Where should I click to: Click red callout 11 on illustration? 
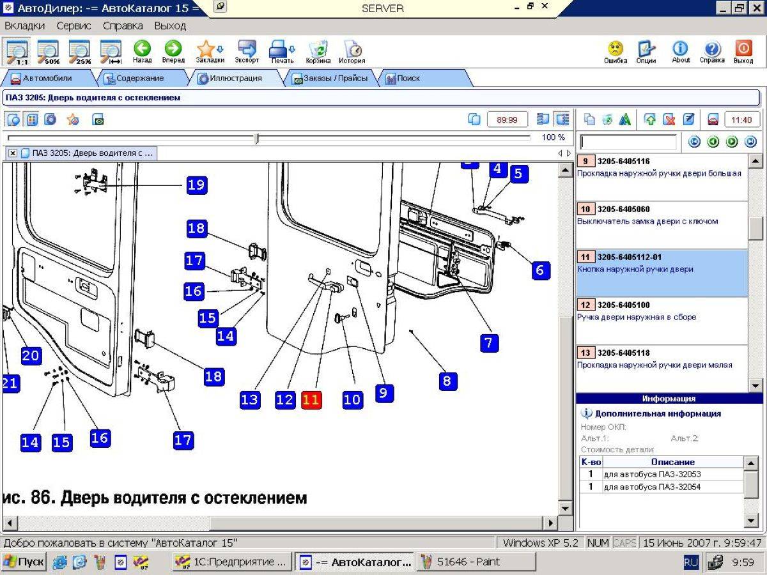tap(311, 399)
